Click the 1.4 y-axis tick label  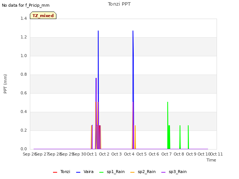(x=24, y=18)
